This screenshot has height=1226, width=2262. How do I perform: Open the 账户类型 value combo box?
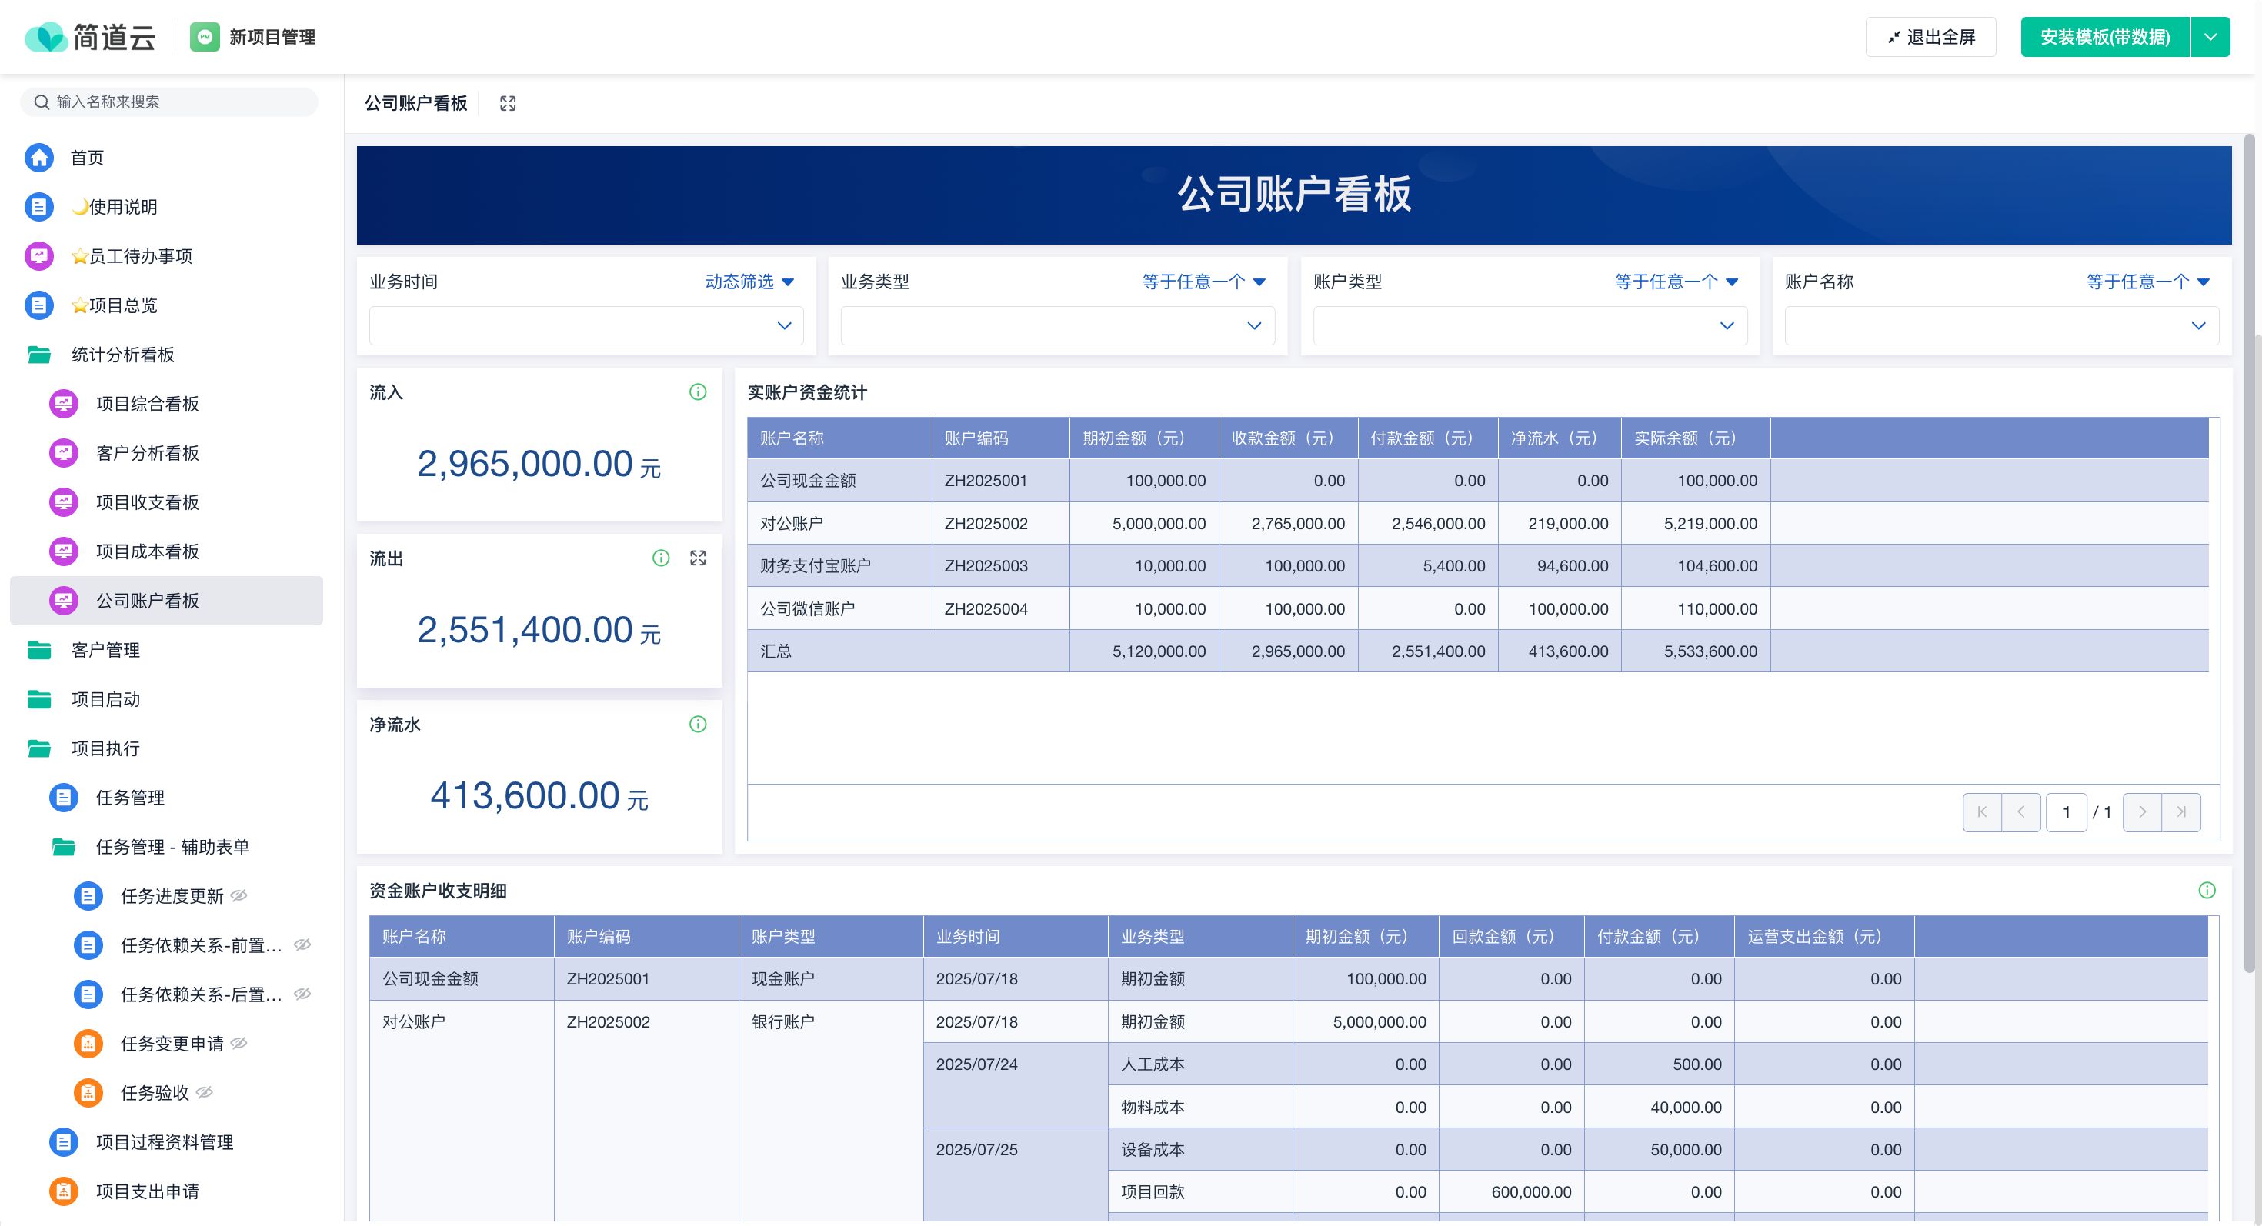(x=1529, y=325)
